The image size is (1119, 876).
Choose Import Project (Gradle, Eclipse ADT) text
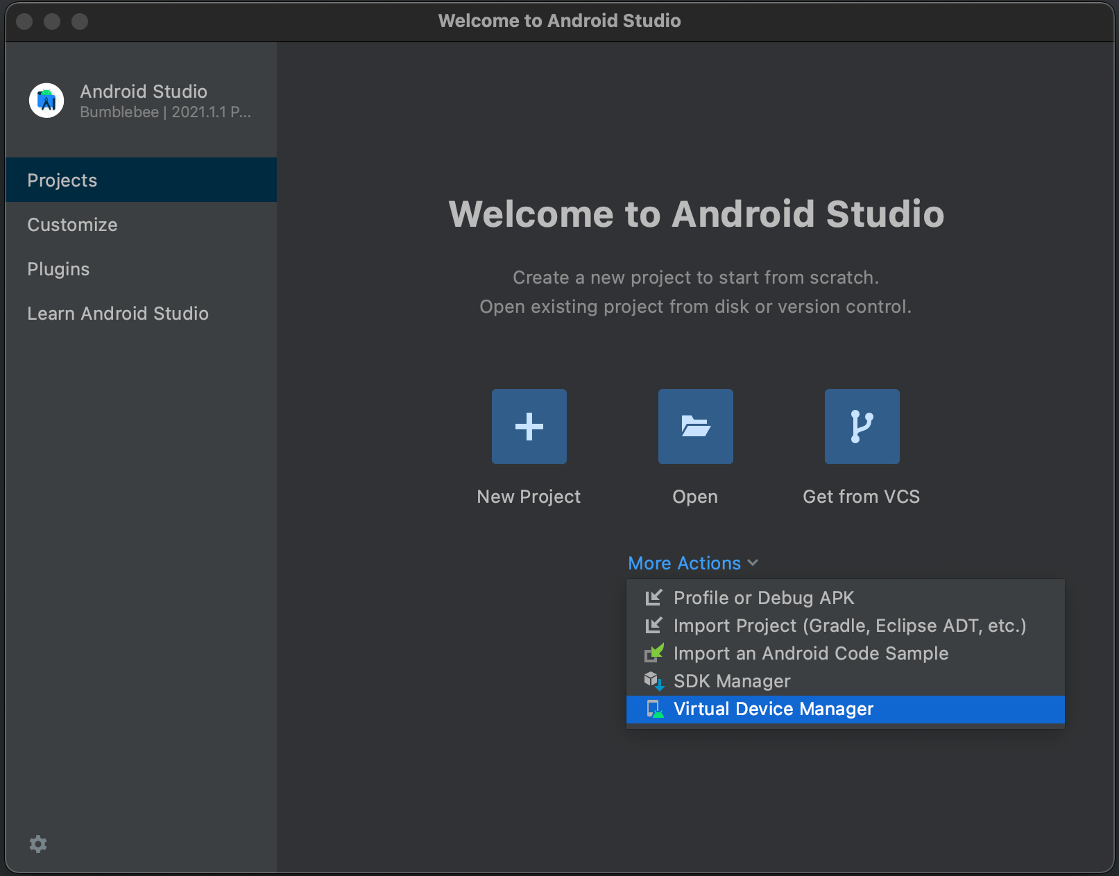(850, 626)
